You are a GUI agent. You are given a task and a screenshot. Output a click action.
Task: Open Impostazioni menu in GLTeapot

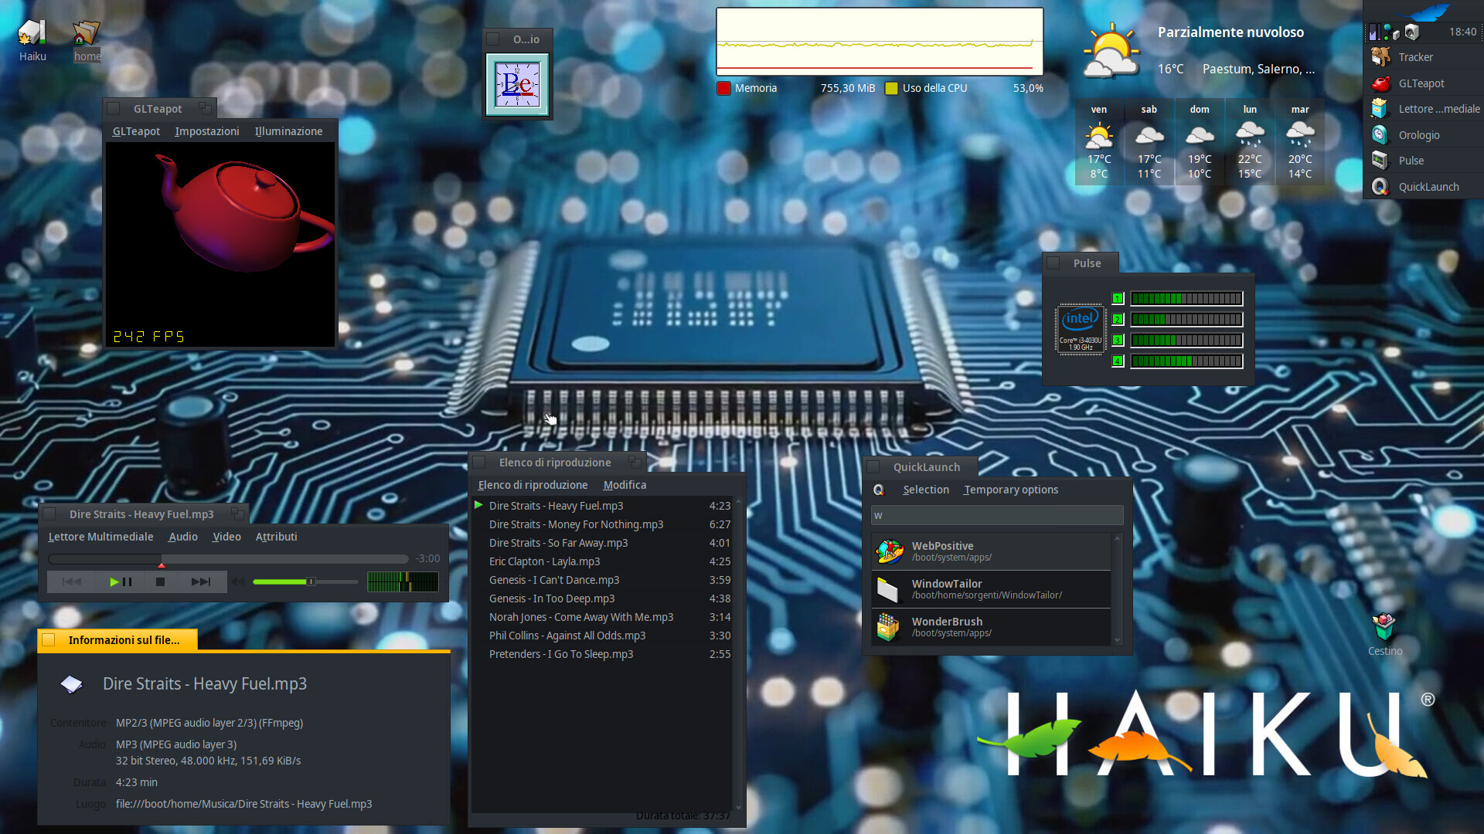206,131
